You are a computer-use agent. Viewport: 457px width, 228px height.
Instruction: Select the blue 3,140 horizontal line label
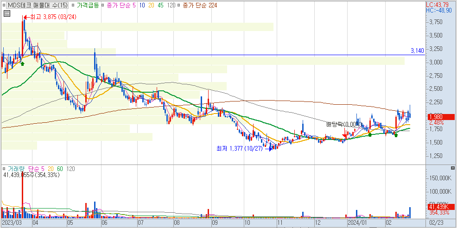417,51
